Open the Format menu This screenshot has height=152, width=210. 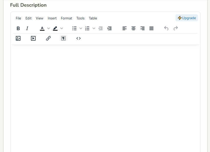click(x=67, y=18)
